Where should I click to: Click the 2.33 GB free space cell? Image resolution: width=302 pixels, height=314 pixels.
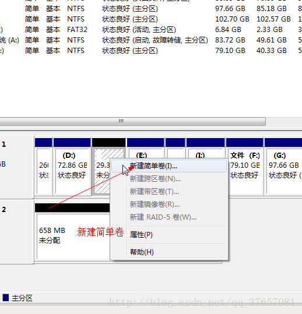point(269,30)
